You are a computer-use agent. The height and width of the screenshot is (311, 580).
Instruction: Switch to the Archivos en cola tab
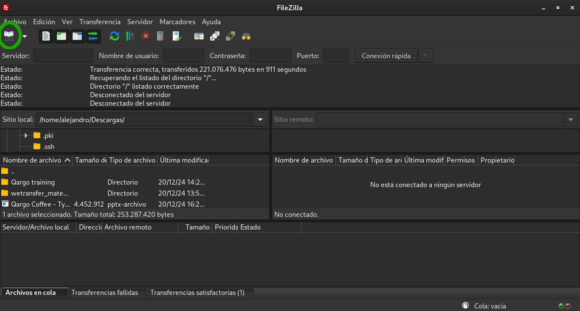tap(35, 293)
